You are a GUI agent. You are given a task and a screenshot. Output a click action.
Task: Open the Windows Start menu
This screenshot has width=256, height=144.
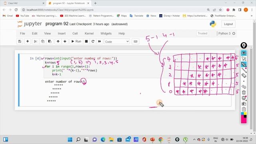tap(70, 140)
